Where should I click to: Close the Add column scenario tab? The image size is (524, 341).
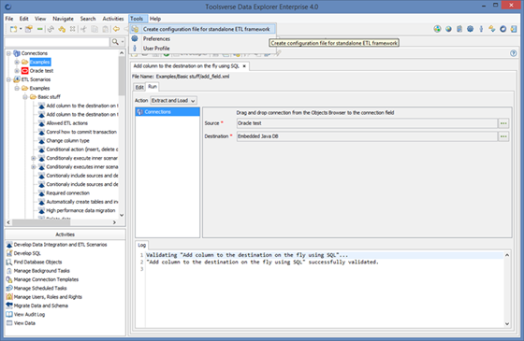click(x=244, y=66)
